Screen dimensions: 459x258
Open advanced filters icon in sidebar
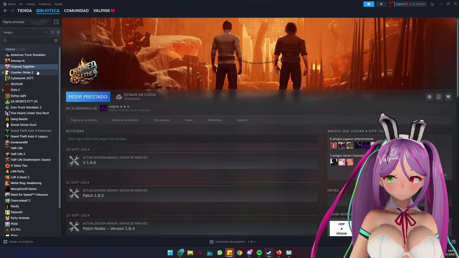click(x=56, y=40)
